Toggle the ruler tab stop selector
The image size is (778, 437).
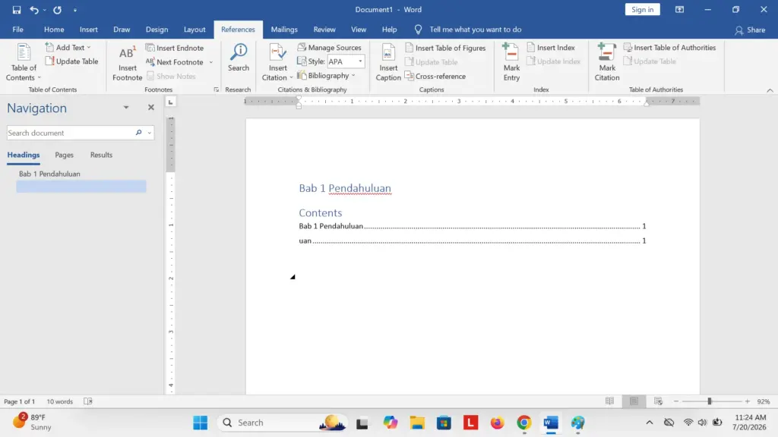pos(171,102)
